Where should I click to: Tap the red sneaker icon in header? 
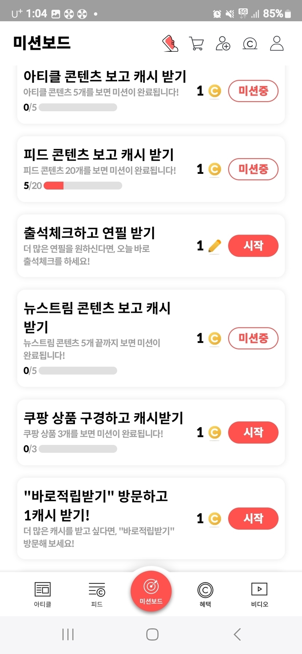click(x=170, y=43)
